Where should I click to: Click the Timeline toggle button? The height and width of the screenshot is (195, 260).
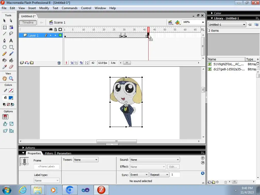tap(28, 23)
